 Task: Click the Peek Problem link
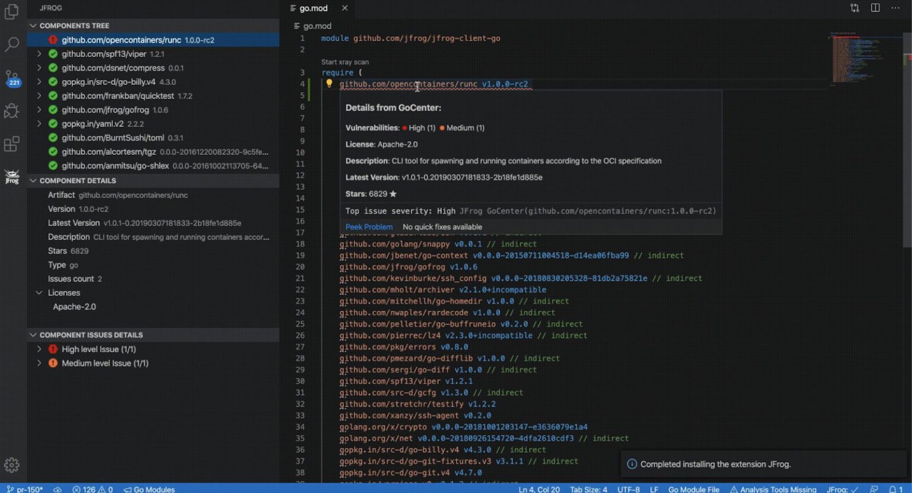(x=369, y=227)
